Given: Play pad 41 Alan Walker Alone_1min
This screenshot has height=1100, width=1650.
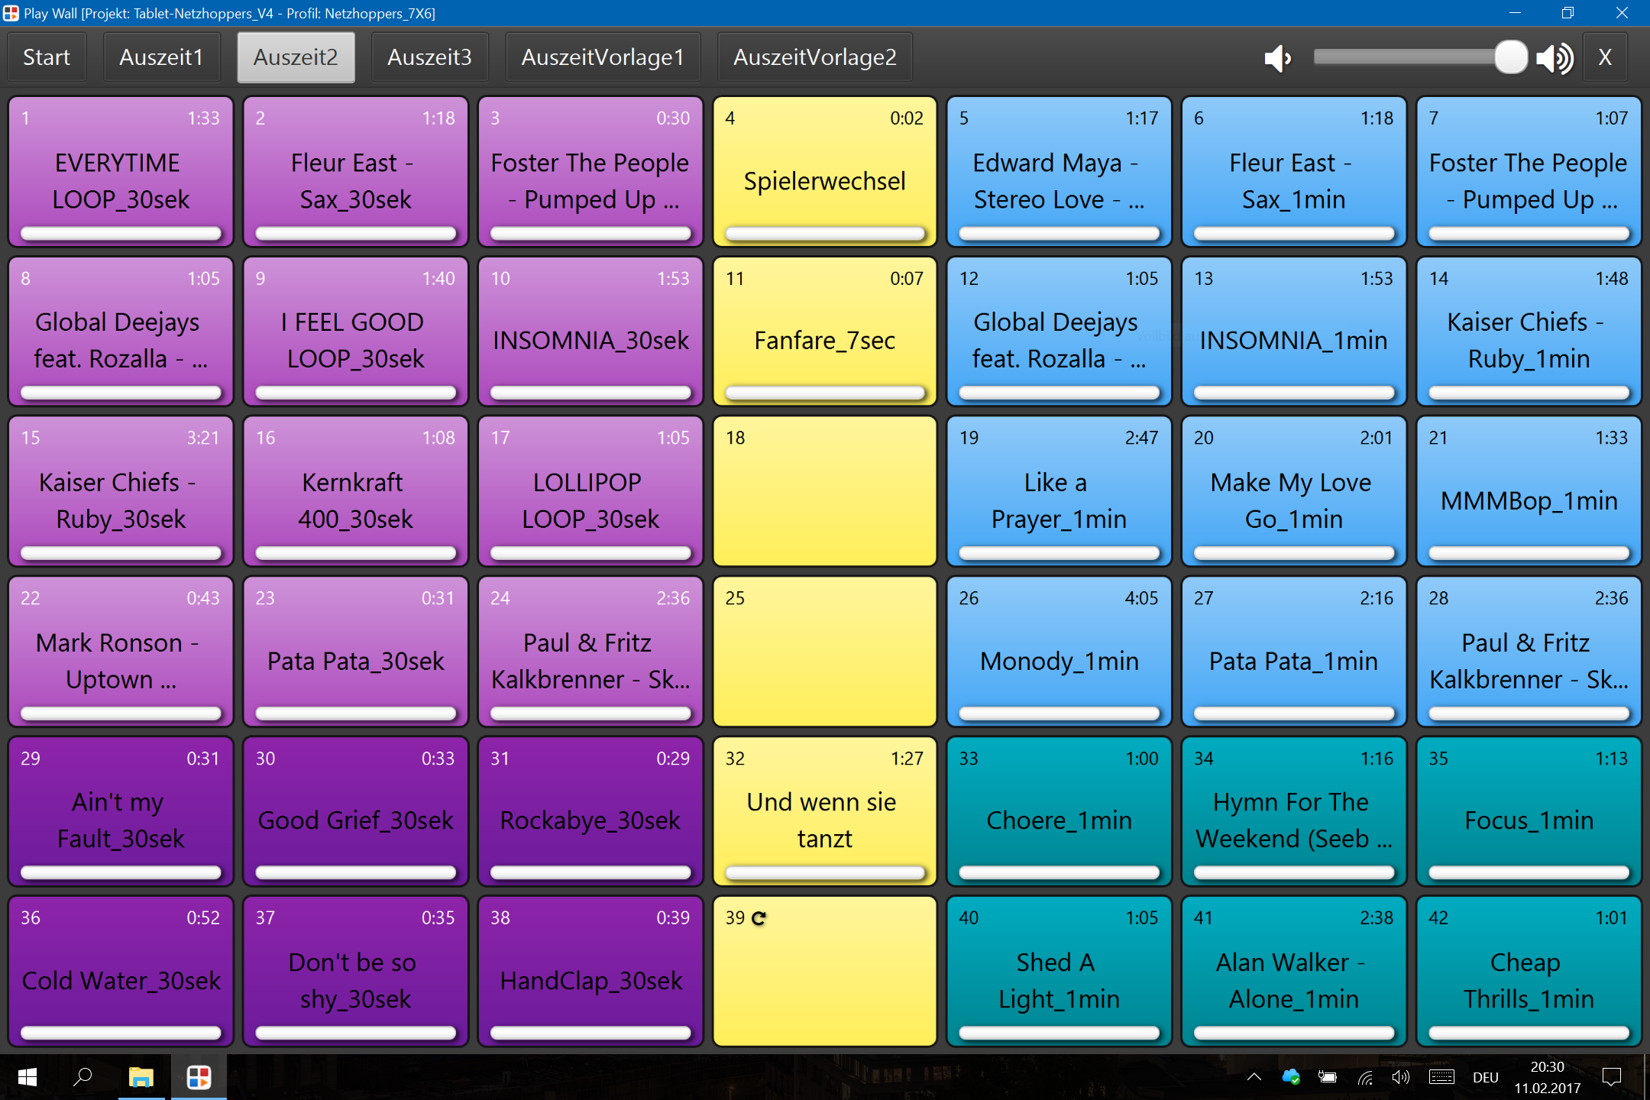Looking at the screenshot, I should pos(1293,971).
